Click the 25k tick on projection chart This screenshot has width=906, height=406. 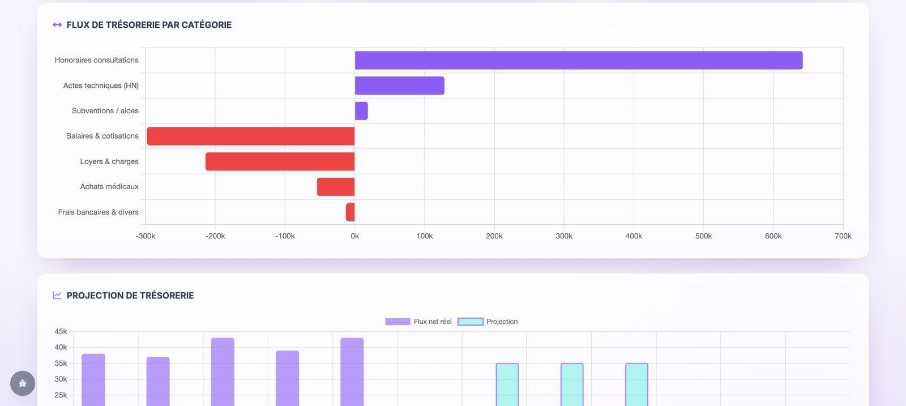(x=61, y=395)
